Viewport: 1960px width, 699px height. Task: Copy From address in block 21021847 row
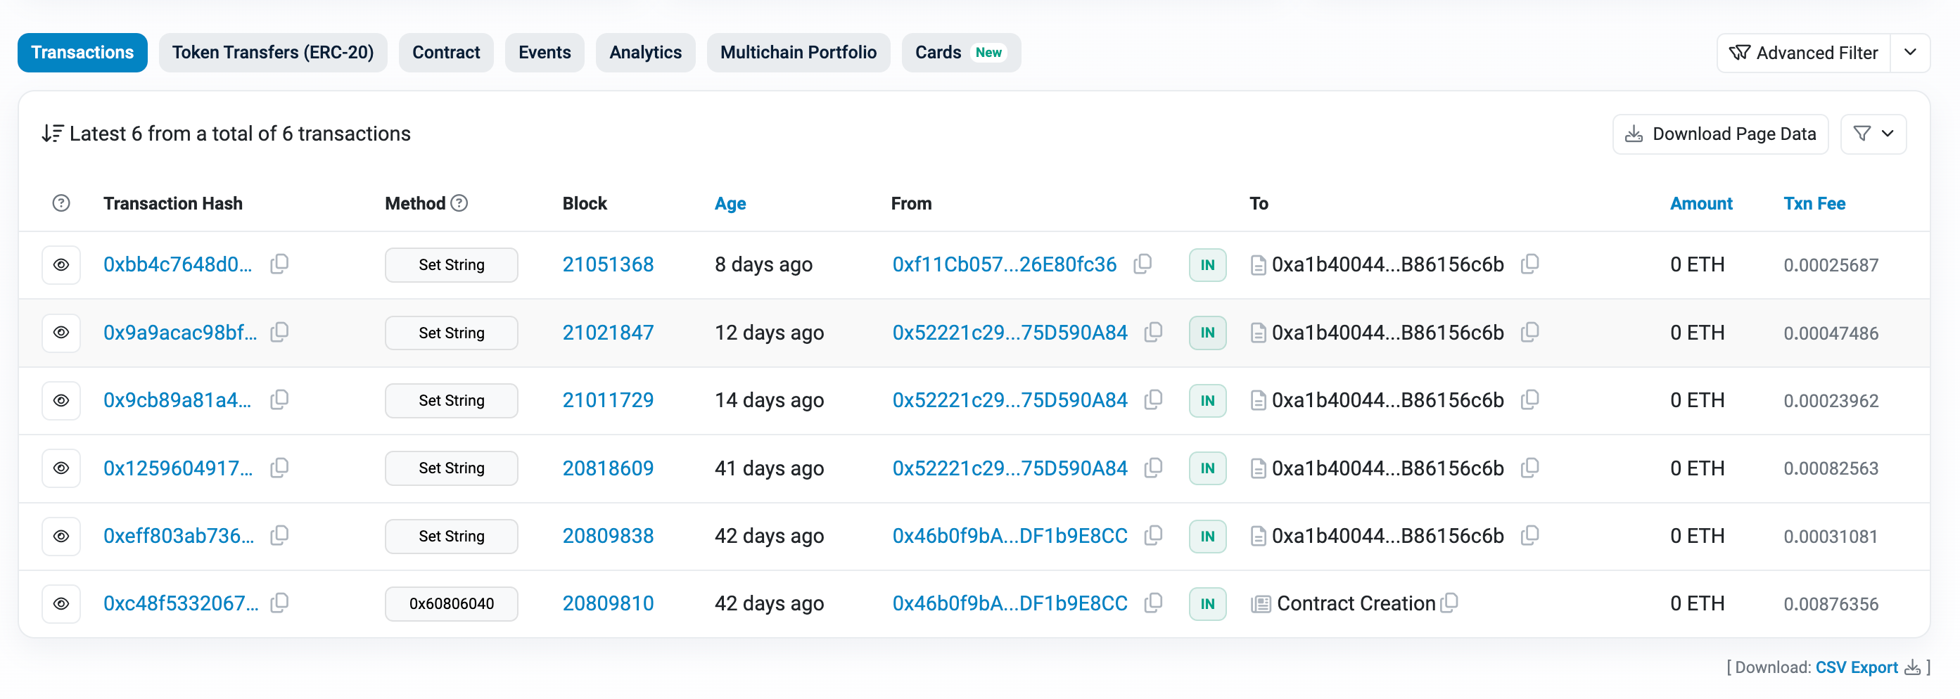(x=1154, y=333)
